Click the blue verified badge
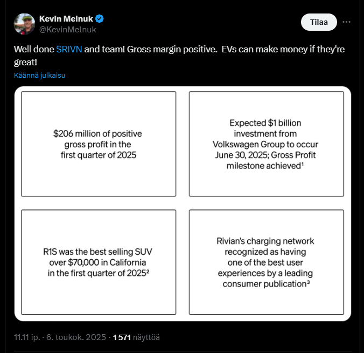 [100, 19]
